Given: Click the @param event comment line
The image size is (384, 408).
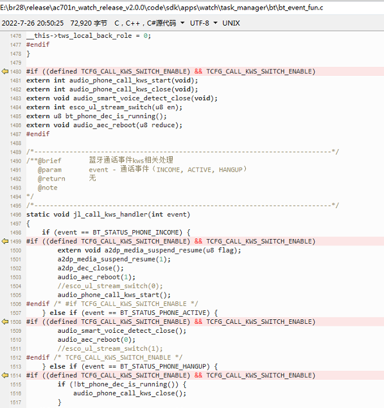Looking at the screenshot, I should [x=142, y=170].
